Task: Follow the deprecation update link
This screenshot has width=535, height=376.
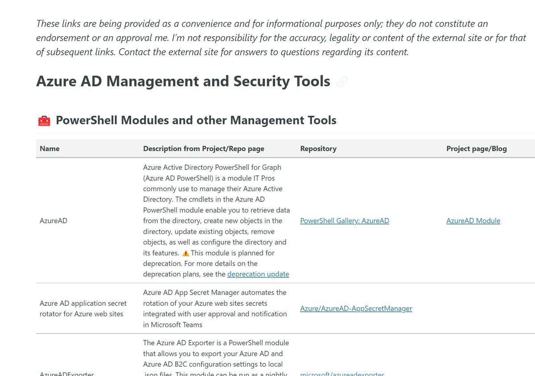Action: (x=258, y=274)
